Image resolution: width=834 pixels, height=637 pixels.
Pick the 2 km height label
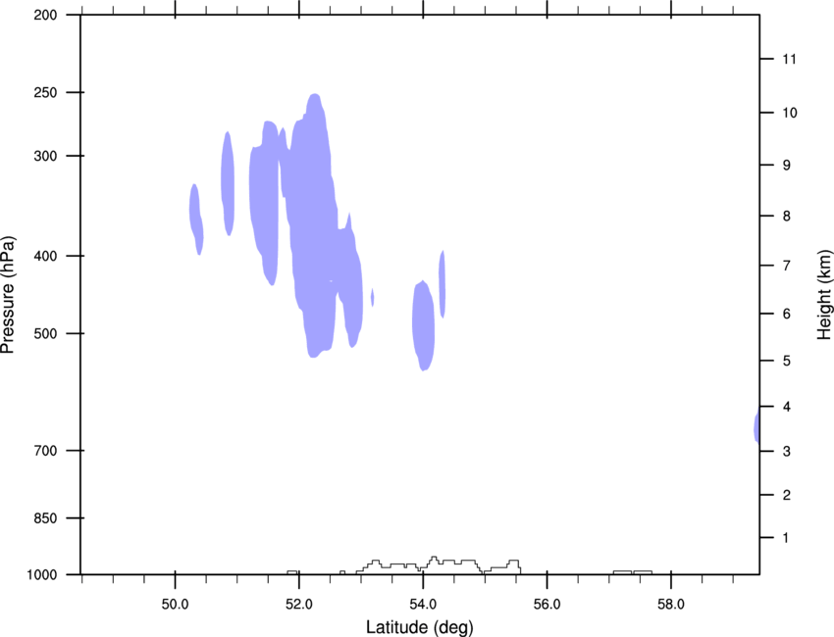tap(787, 495)
